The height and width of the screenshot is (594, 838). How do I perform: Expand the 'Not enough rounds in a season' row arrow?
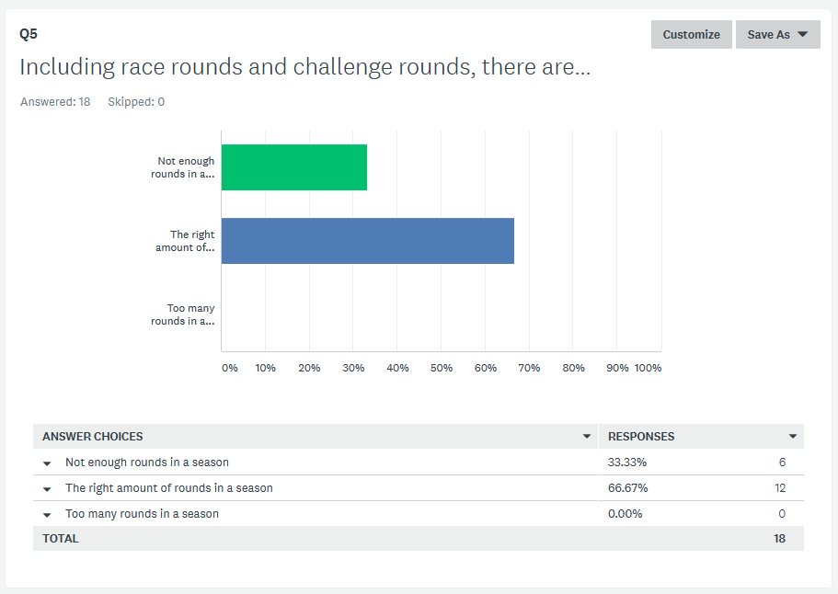tap(47, 463)
